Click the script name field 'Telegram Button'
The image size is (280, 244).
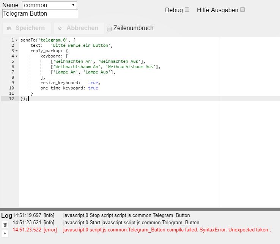[x=40, y=14]
